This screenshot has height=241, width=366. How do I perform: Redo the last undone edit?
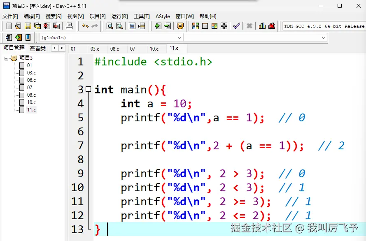pos(95,26)
